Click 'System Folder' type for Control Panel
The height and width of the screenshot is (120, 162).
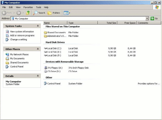pyautogui.click(x=75, y=84)
